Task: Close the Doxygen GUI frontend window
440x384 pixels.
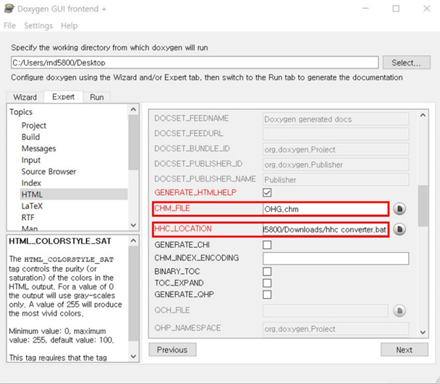Action: (426, 9)
